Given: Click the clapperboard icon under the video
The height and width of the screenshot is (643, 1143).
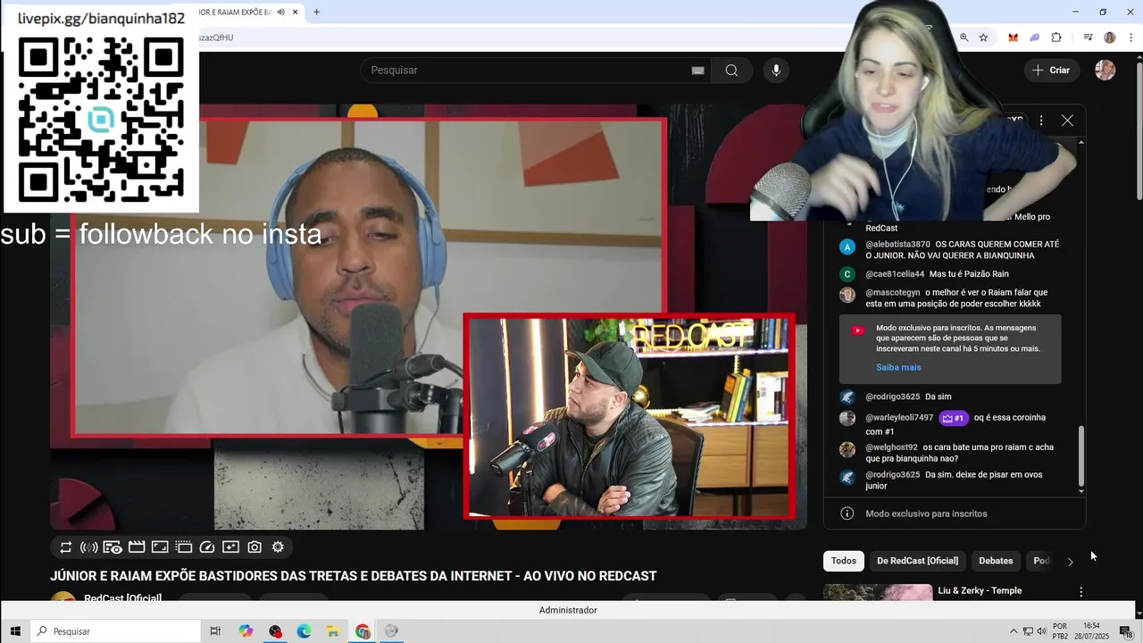Looking at the screenshot, I should [137, 547].
